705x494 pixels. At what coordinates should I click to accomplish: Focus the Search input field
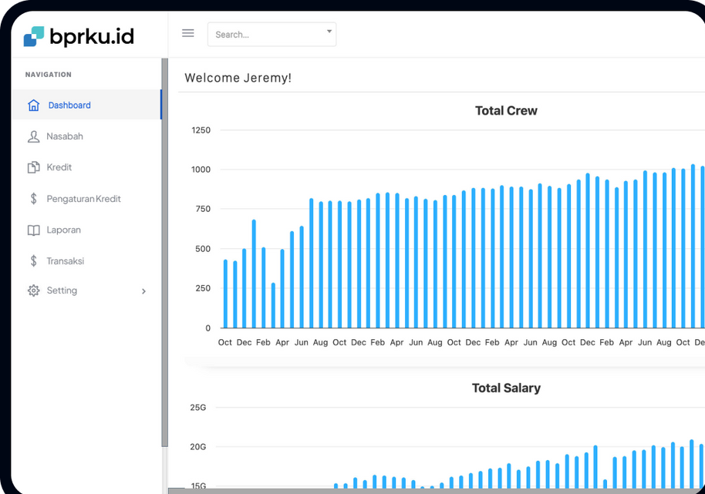(272, 34)
